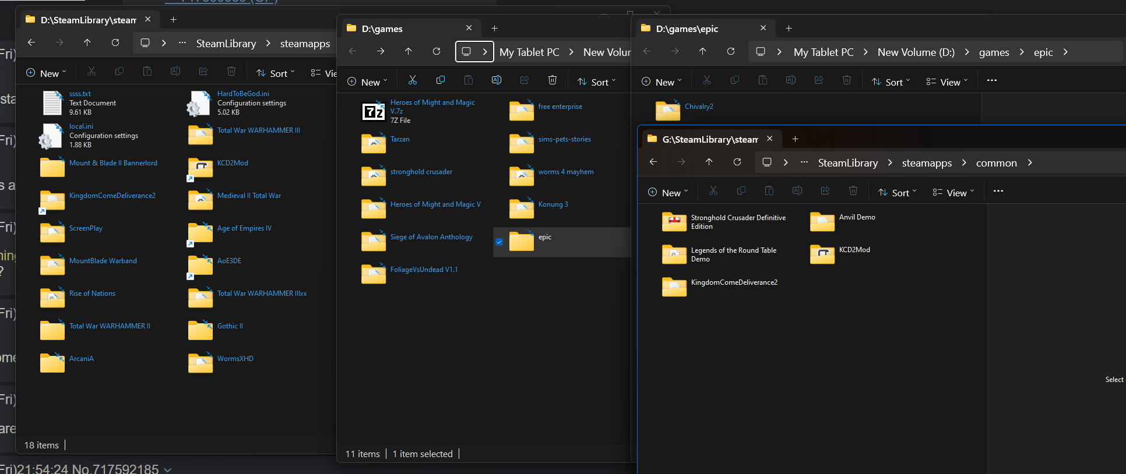
Task: Select KCD2Mod folder in G:\SteamLibrary window
Action: pyautogui.click(x=840, y=254)
